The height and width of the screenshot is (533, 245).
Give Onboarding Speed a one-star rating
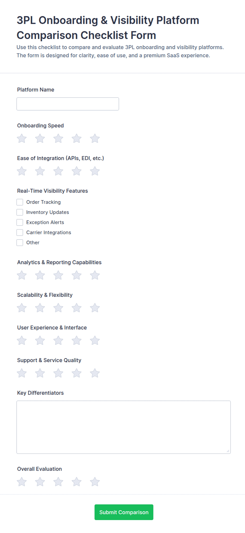click(x=22, y=138)
